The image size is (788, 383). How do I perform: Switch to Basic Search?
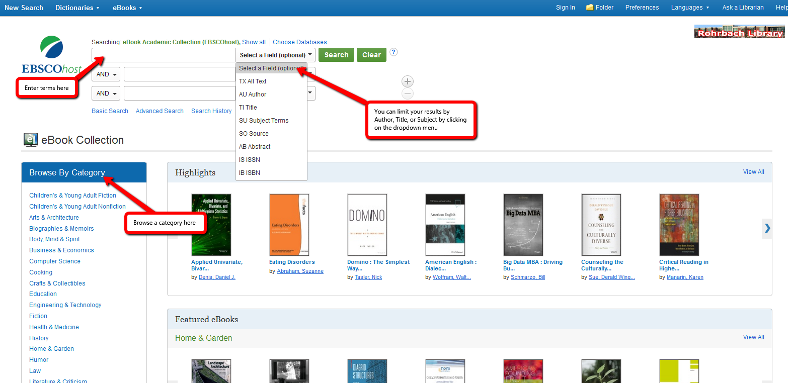click(x=110, y=111)
